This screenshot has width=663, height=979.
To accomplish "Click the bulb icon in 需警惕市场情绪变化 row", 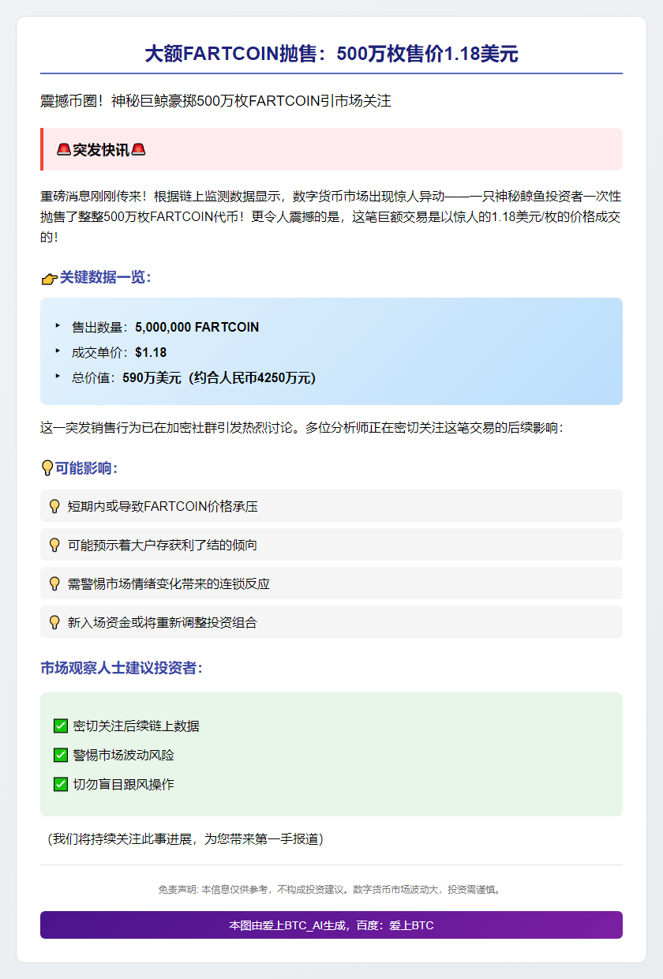I will (54, 583).
